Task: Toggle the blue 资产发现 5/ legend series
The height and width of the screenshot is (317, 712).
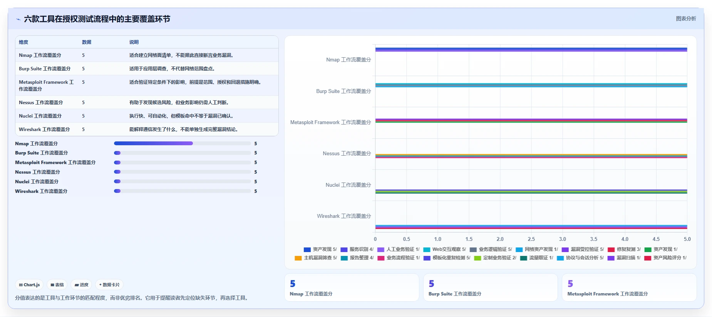Action: click(x=320, y=249)
